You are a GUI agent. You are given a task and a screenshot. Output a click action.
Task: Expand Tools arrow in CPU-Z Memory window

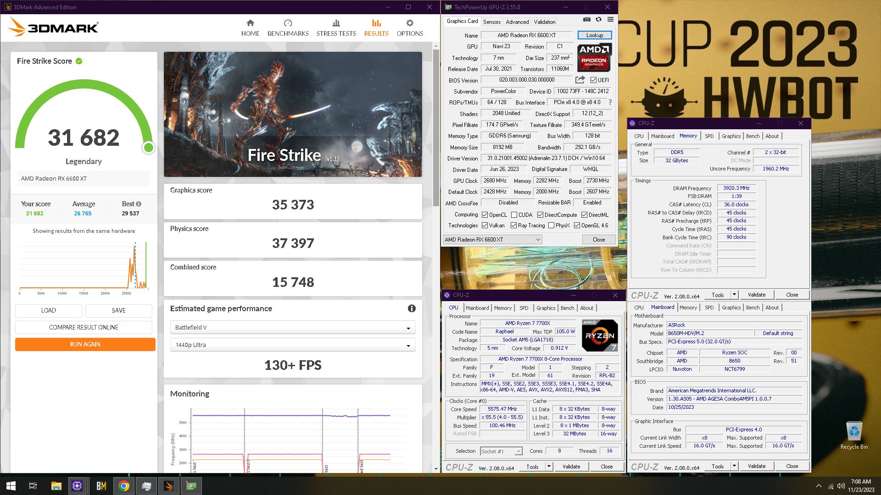(x=734, y=295)
